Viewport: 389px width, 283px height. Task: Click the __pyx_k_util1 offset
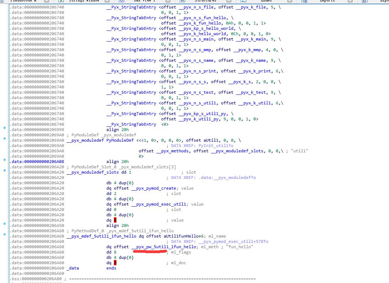point(254,103)
